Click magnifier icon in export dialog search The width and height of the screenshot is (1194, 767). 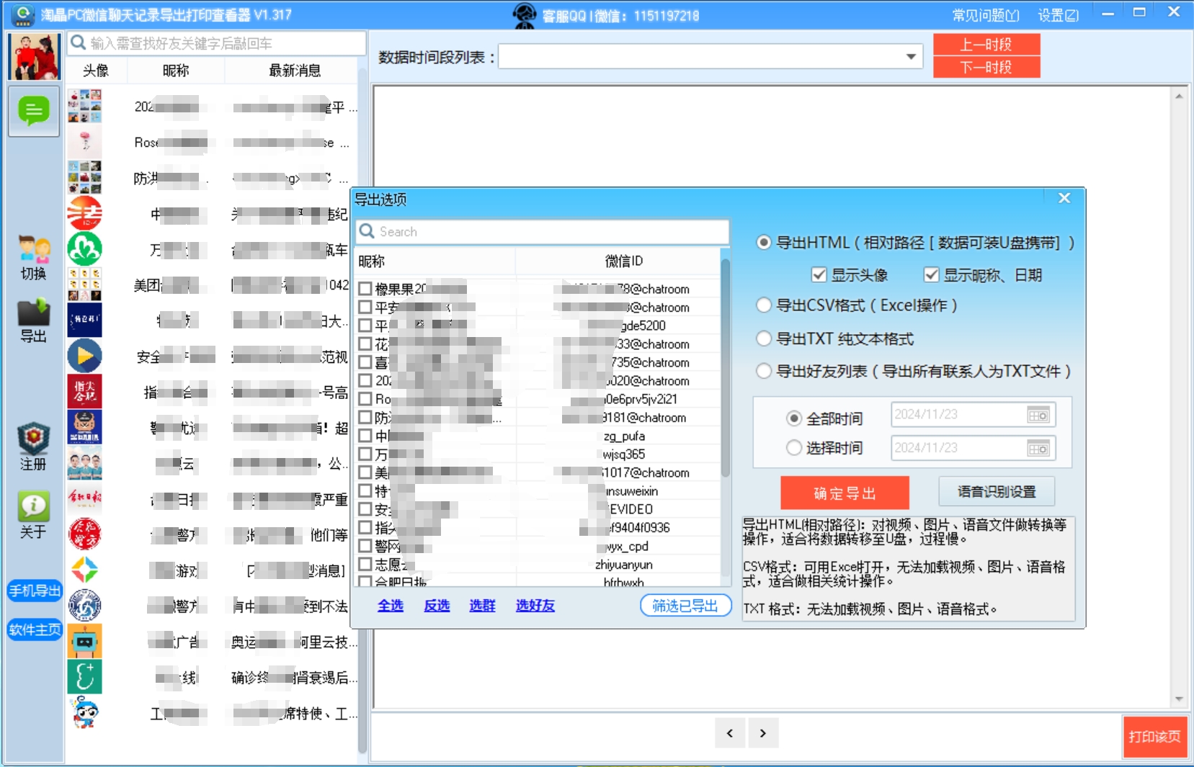[367, 231]
